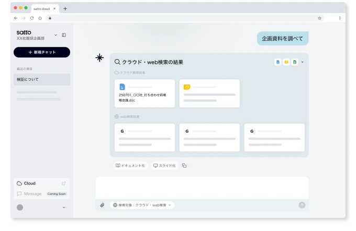This screenshot has height=231, width=356.
Task: Open the browser three-dot menu
Action: (x=340, y=18)
